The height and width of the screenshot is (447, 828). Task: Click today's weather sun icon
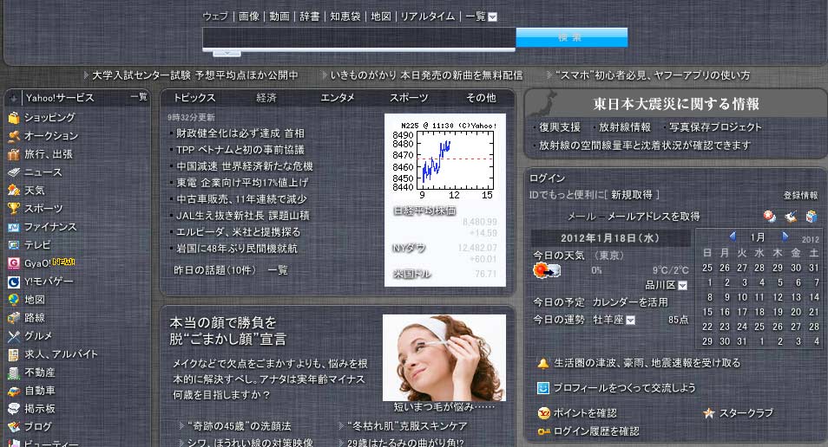546,271
